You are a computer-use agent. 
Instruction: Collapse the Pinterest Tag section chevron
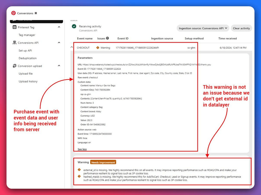click(x=59, y=27)
